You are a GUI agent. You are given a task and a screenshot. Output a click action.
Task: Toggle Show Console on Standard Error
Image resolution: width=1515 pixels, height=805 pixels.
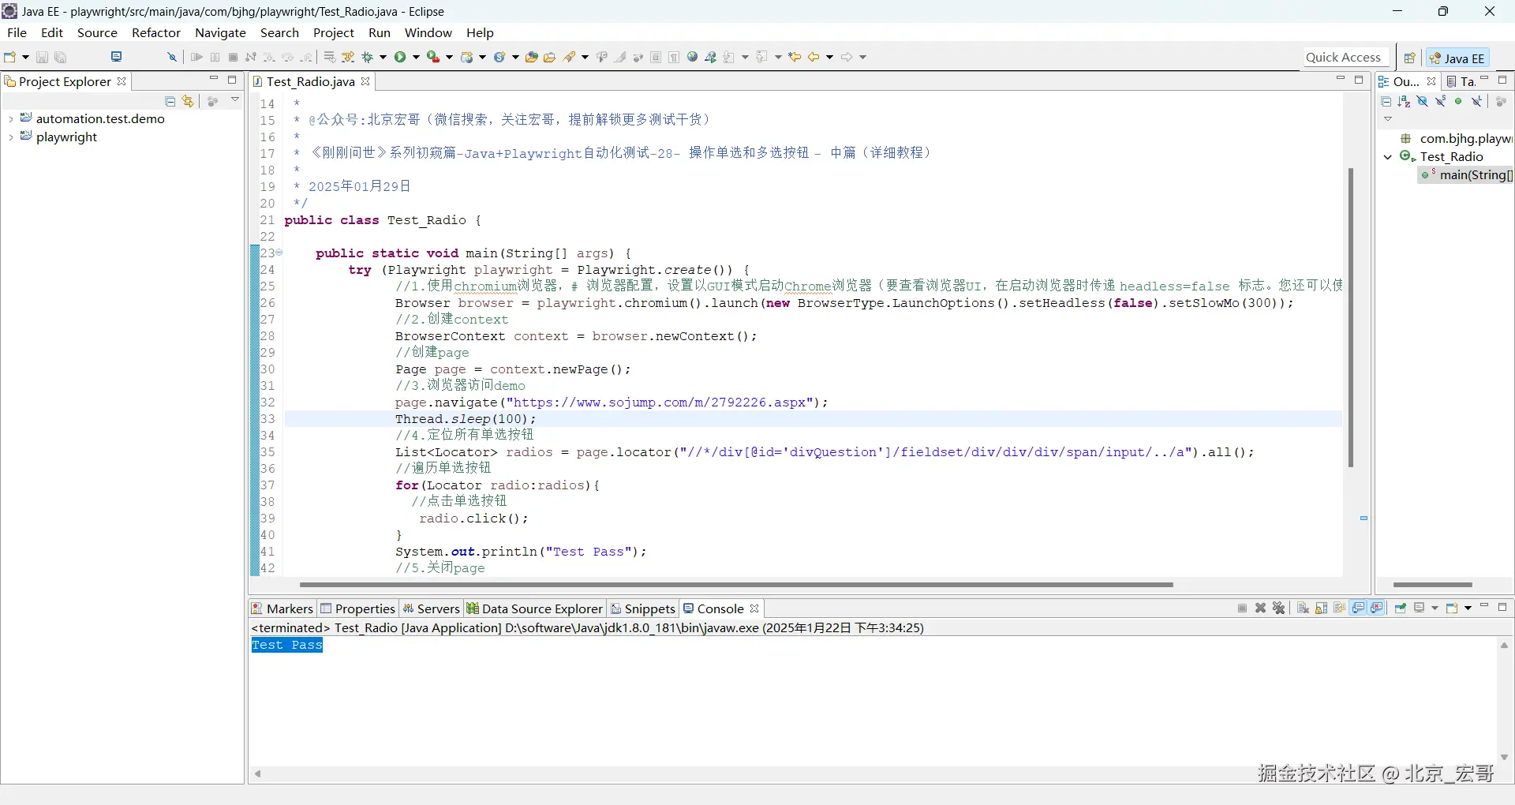pos(1377,608)
